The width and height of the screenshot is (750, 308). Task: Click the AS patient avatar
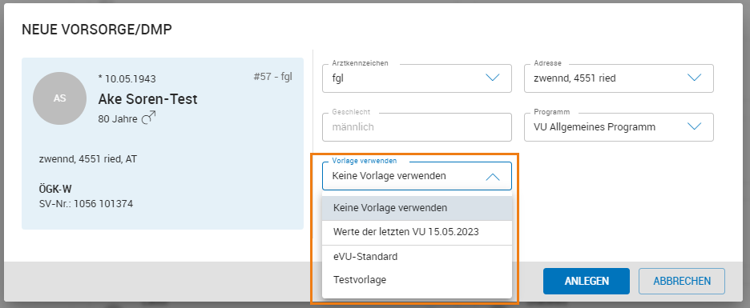pyautogui.click(x=59, y=99)
